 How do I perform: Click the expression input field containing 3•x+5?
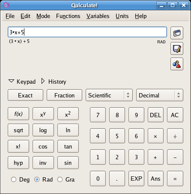[x=87, y=32]
